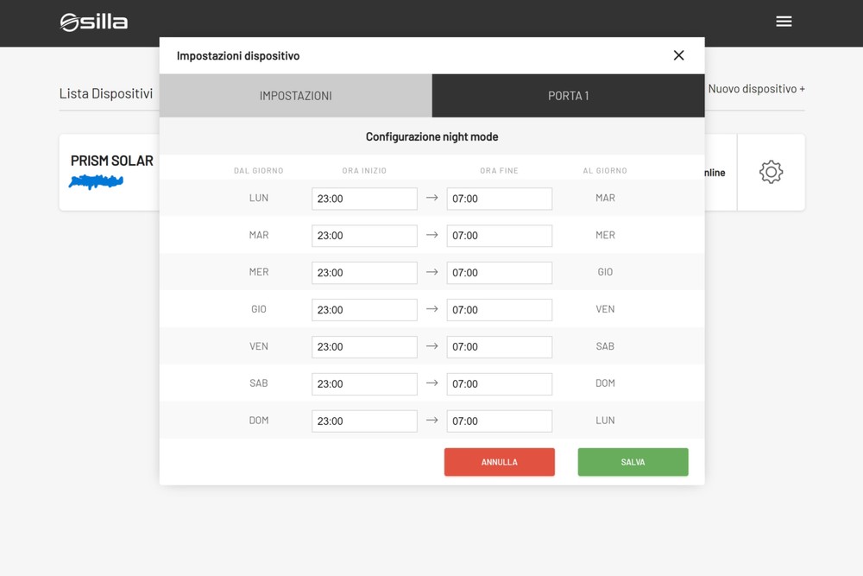Edit the DOM end time field
The image size is (863, 576).
tap(499, 421)
